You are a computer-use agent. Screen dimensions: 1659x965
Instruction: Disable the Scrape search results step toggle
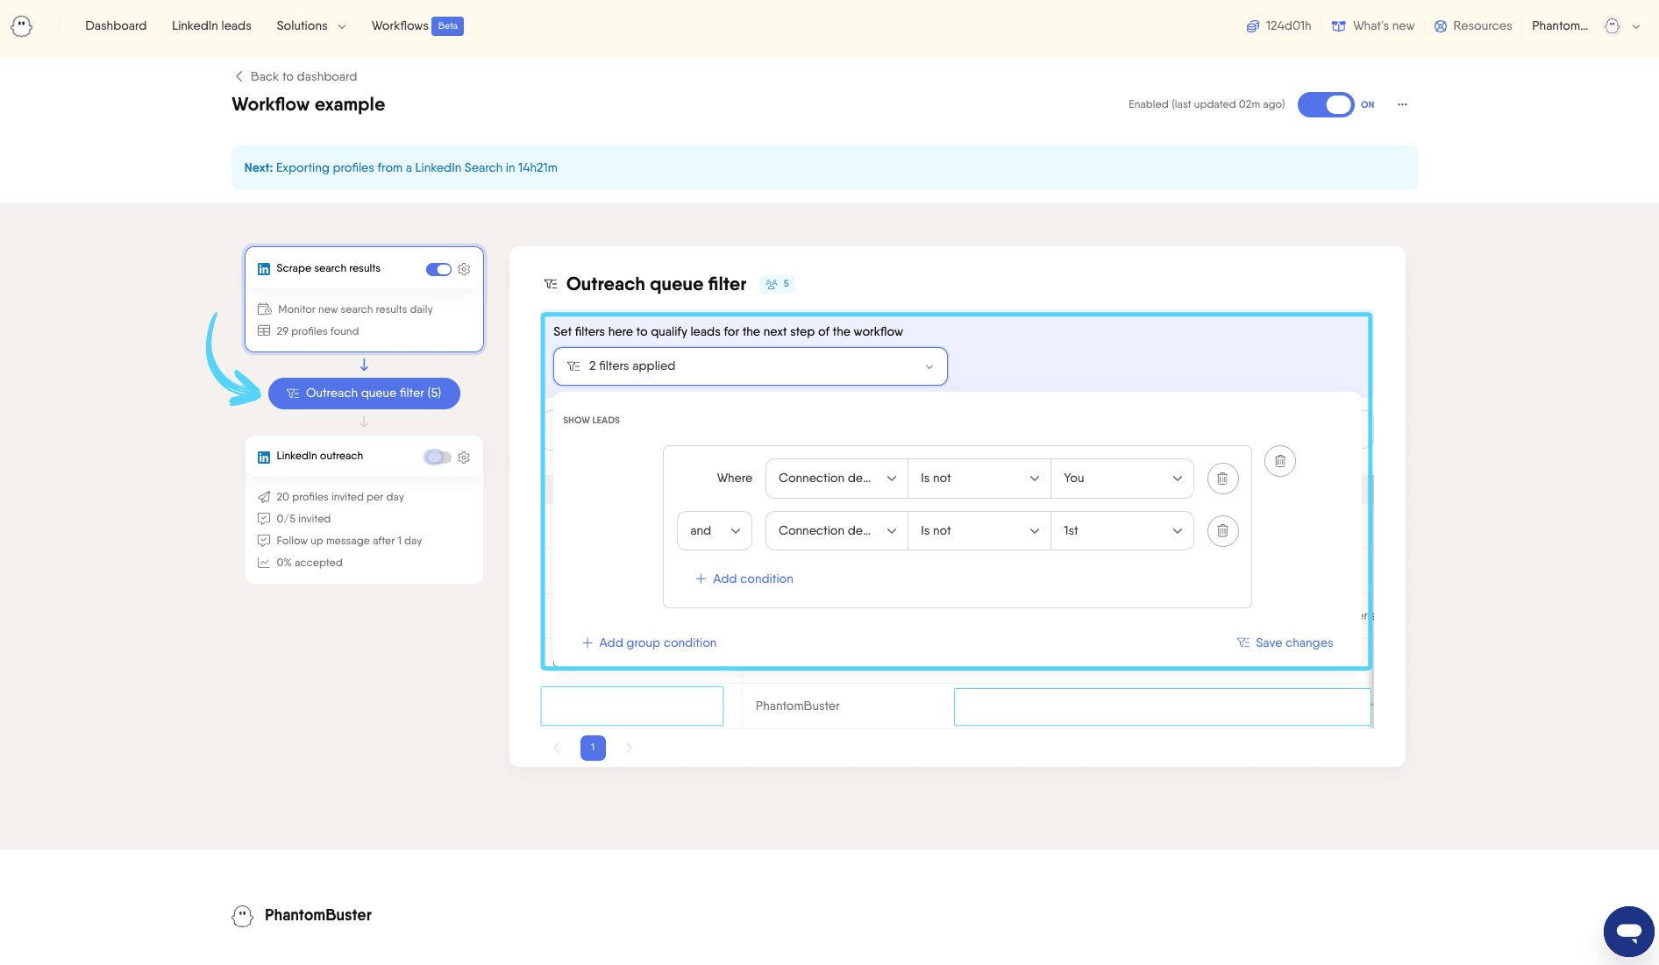(x=438, y=269)
